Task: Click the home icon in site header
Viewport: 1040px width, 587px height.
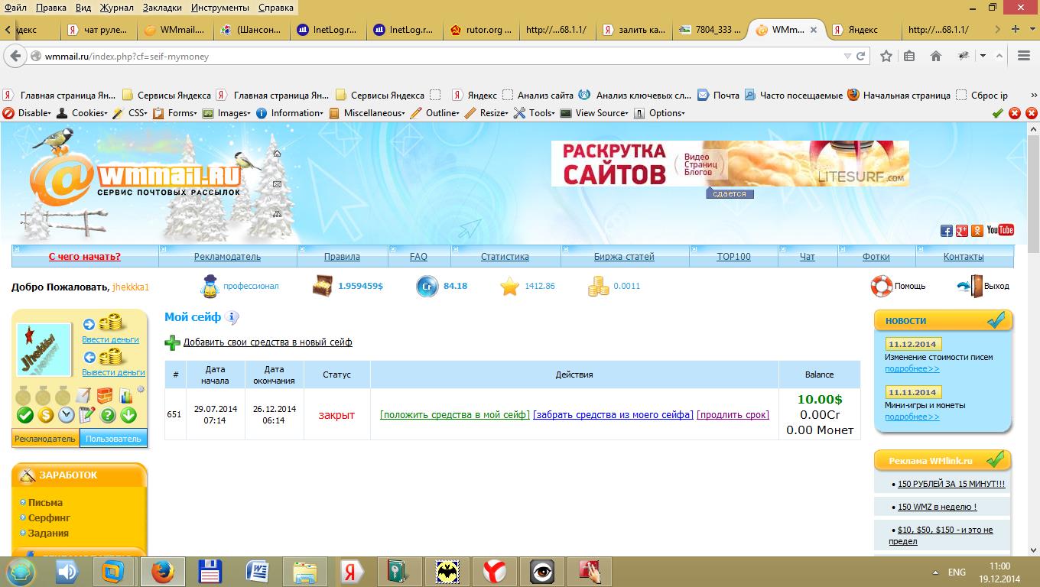Action: (277, 154)
